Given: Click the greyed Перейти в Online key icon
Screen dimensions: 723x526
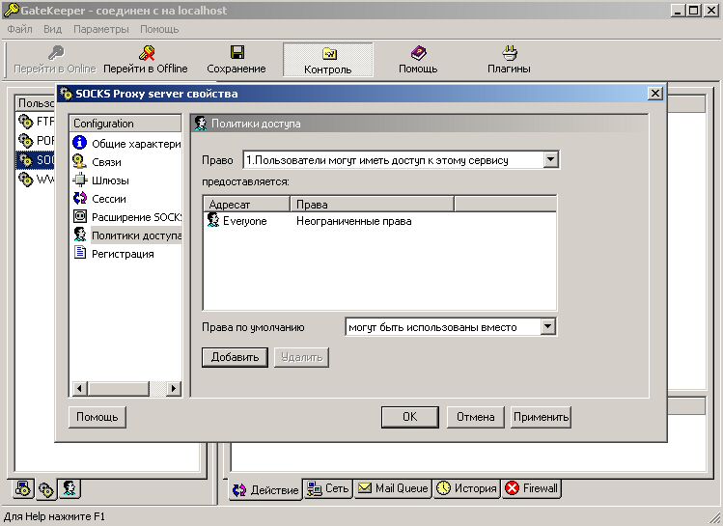Looking at the screenshot, I should pyautogui.click(x=55, y=53).
